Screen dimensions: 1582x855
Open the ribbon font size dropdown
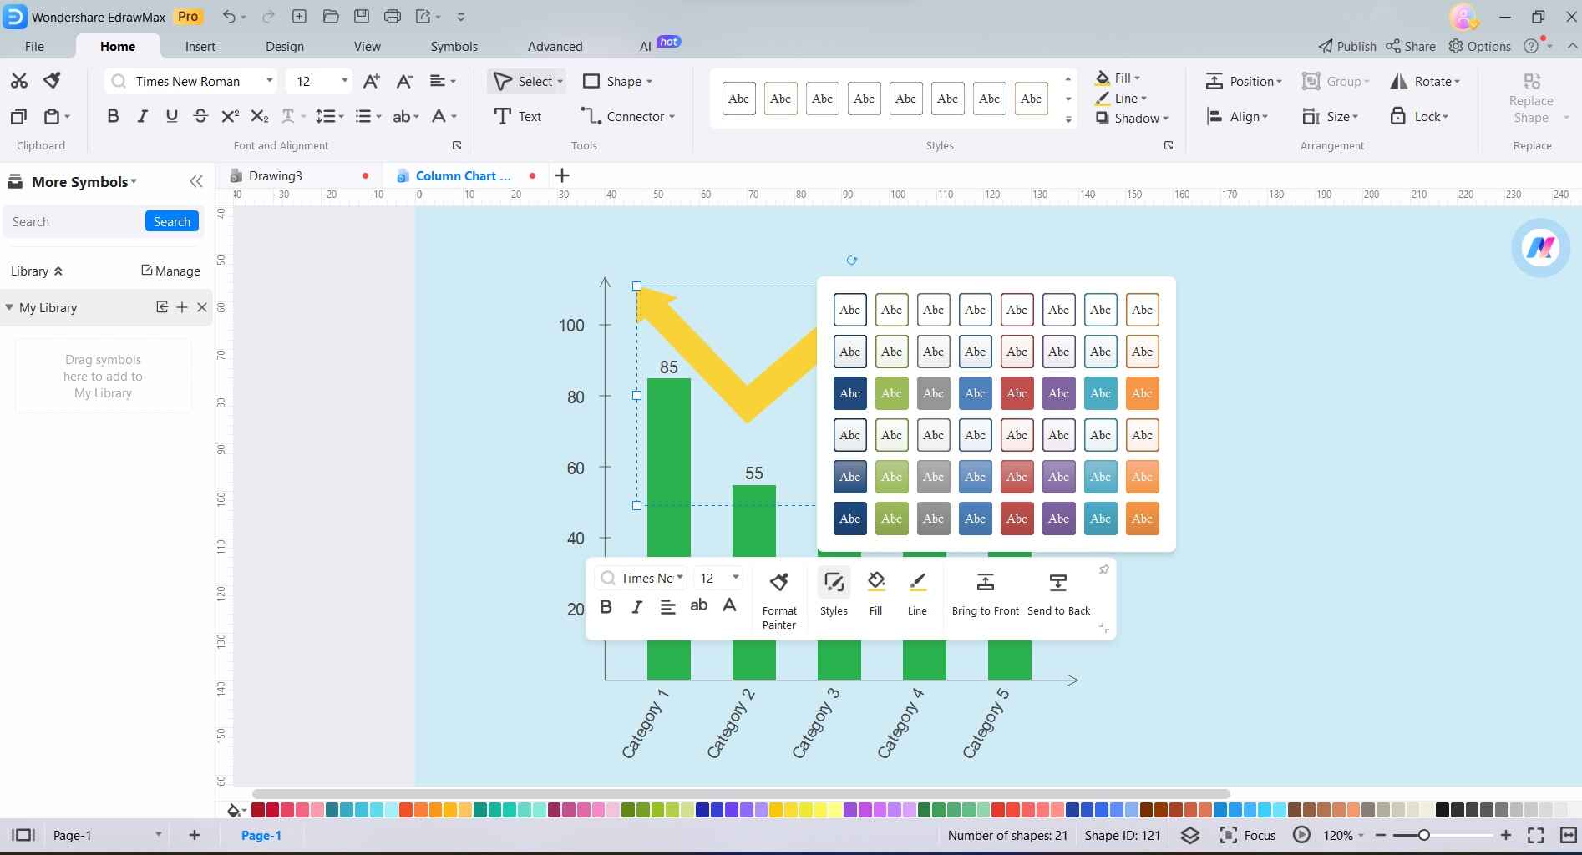pyautogui.click(x=344, y=81)
